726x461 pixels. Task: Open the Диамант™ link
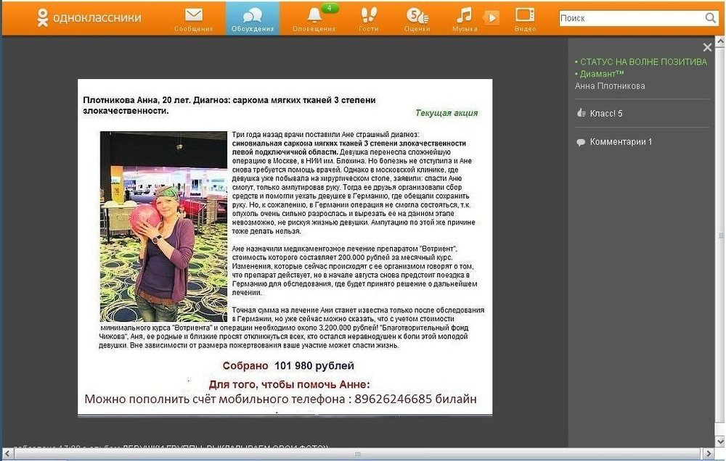[x=600, y=73]
